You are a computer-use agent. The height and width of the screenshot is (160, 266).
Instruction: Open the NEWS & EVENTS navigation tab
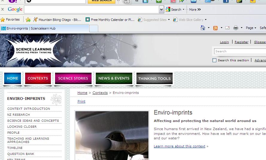click(x=114, y=78)
